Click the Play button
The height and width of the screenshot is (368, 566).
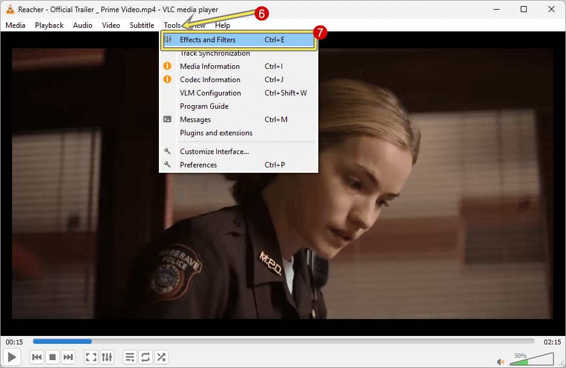(11, 357)
